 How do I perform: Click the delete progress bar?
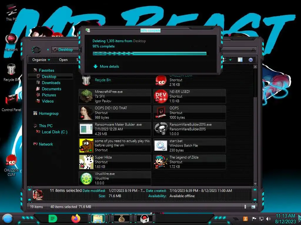click(x=150, y=54)
